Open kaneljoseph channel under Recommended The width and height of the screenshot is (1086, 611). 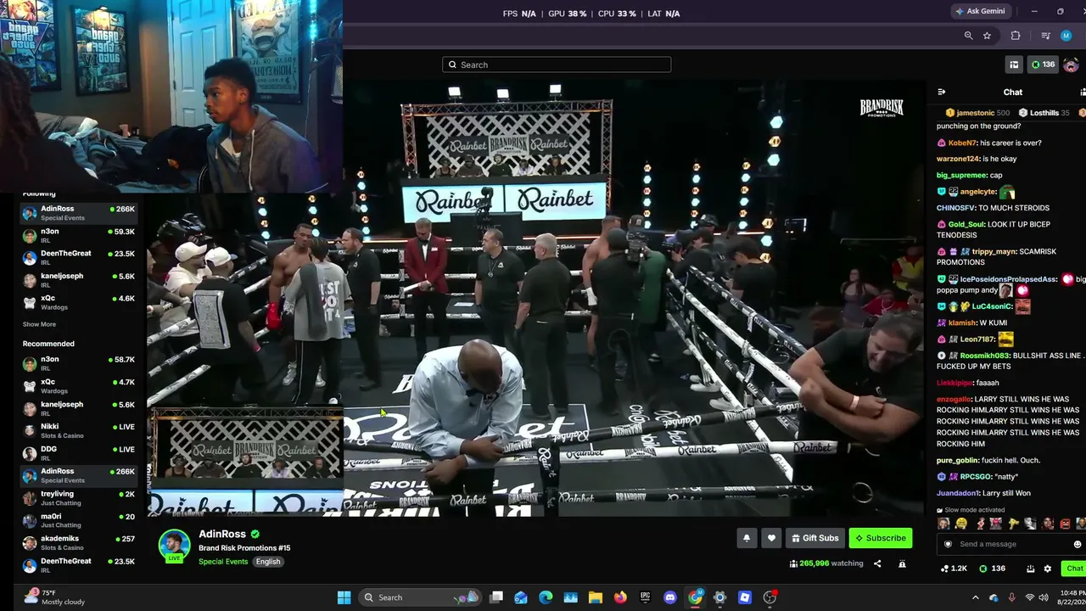pos(79,408)
